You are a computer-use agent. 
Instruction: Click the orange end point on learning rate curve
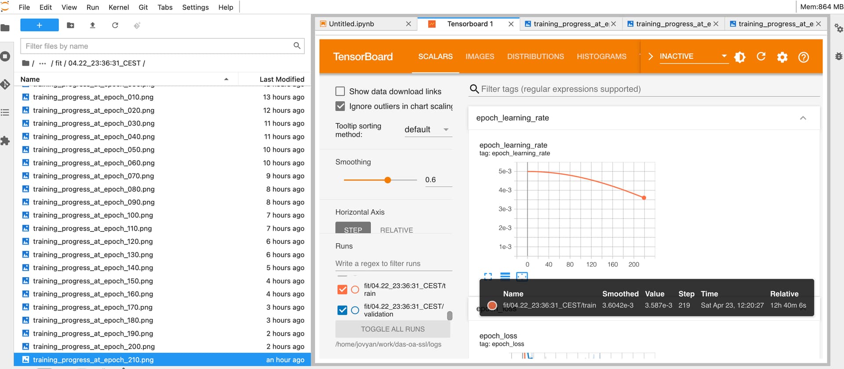[644, 198]
